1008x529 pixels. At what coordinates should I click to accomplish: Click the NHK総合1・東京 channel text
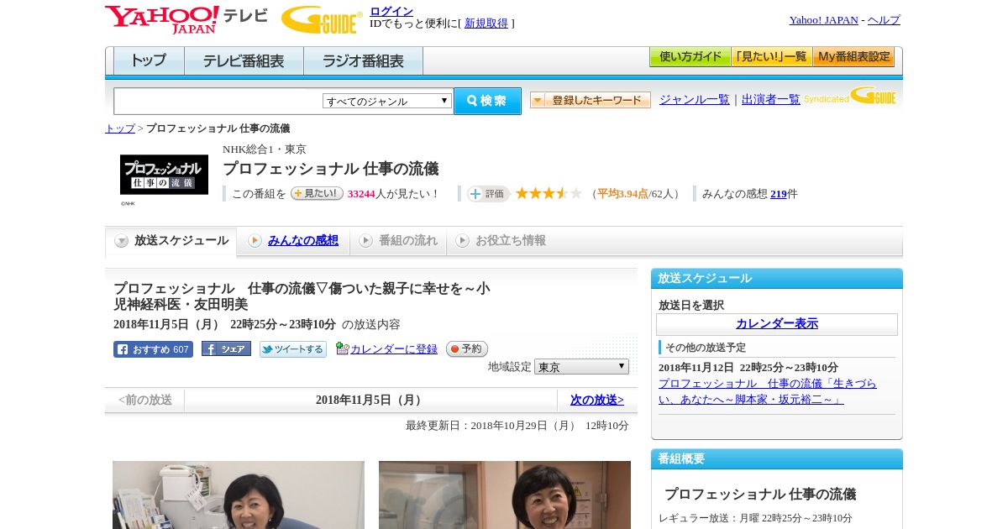coord(265,149)
